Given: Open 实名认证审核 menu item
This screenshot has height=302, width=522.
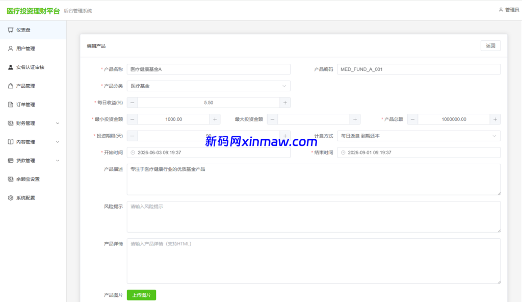Looking at the screenshot, I should tap(33, 67).
